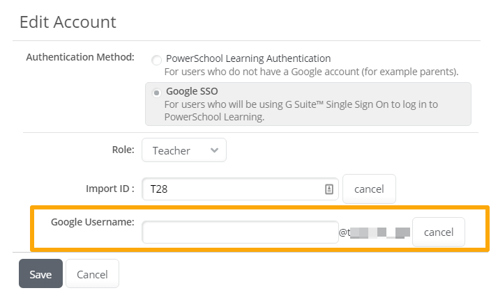Click the 'Role:' field label
This screenshot has height=302, width=498.
123,150
